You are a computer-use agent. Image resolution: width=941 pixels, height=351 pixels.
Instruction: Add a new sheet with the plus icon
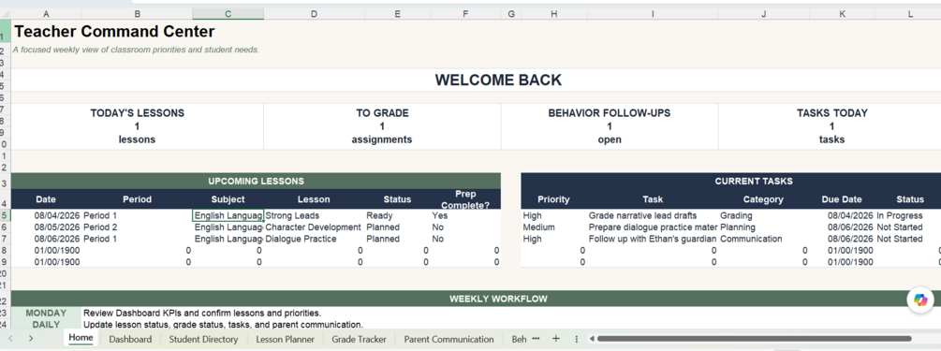tap(556, 339)
